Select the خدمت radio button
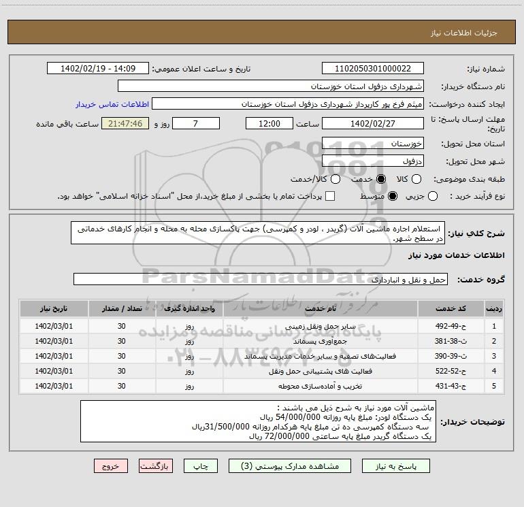 tap(380, 179)
